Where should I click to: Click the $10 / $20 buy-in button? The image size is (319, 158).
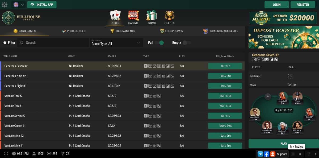225,86
